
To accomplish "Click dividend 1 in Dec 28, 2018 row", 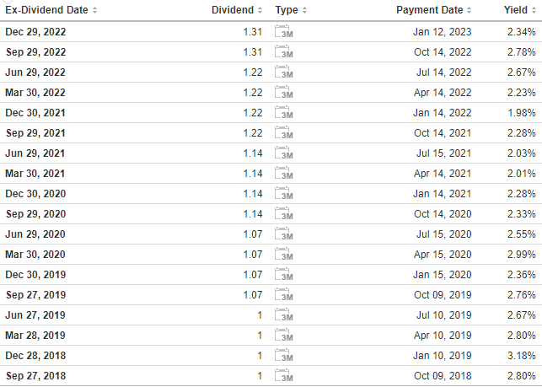I will pyautogui.click(x=260, y=356).
